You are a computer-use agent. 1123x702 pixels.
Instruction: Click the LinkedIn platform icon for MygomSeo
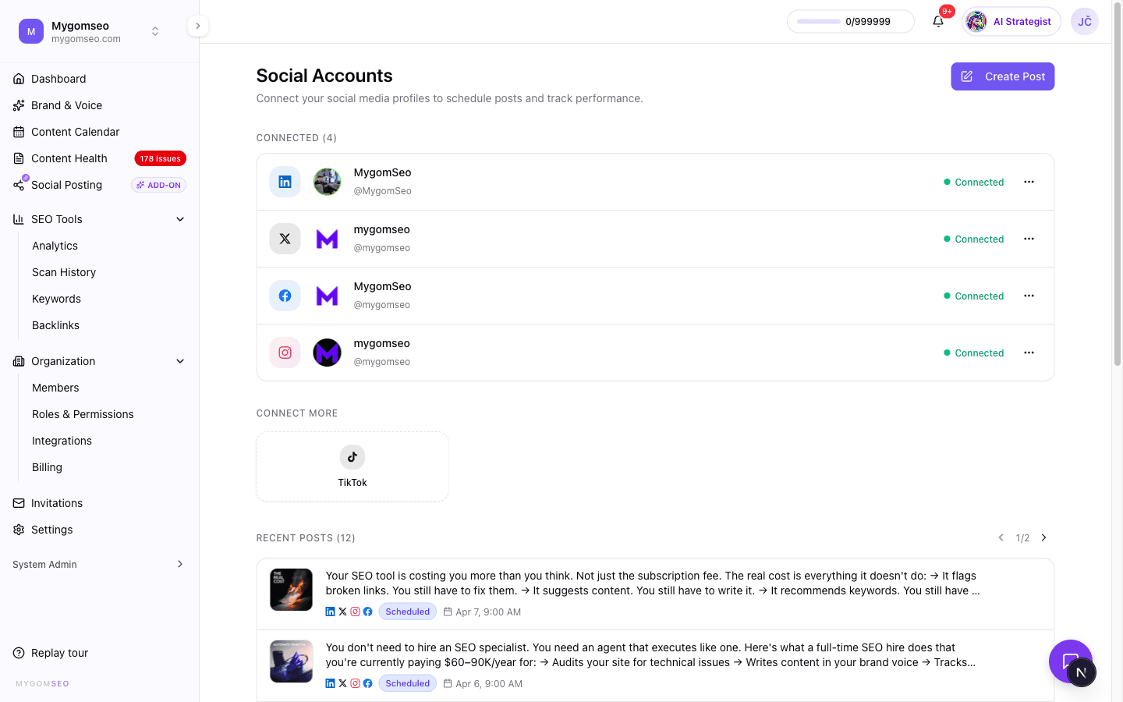click(285, 181)
